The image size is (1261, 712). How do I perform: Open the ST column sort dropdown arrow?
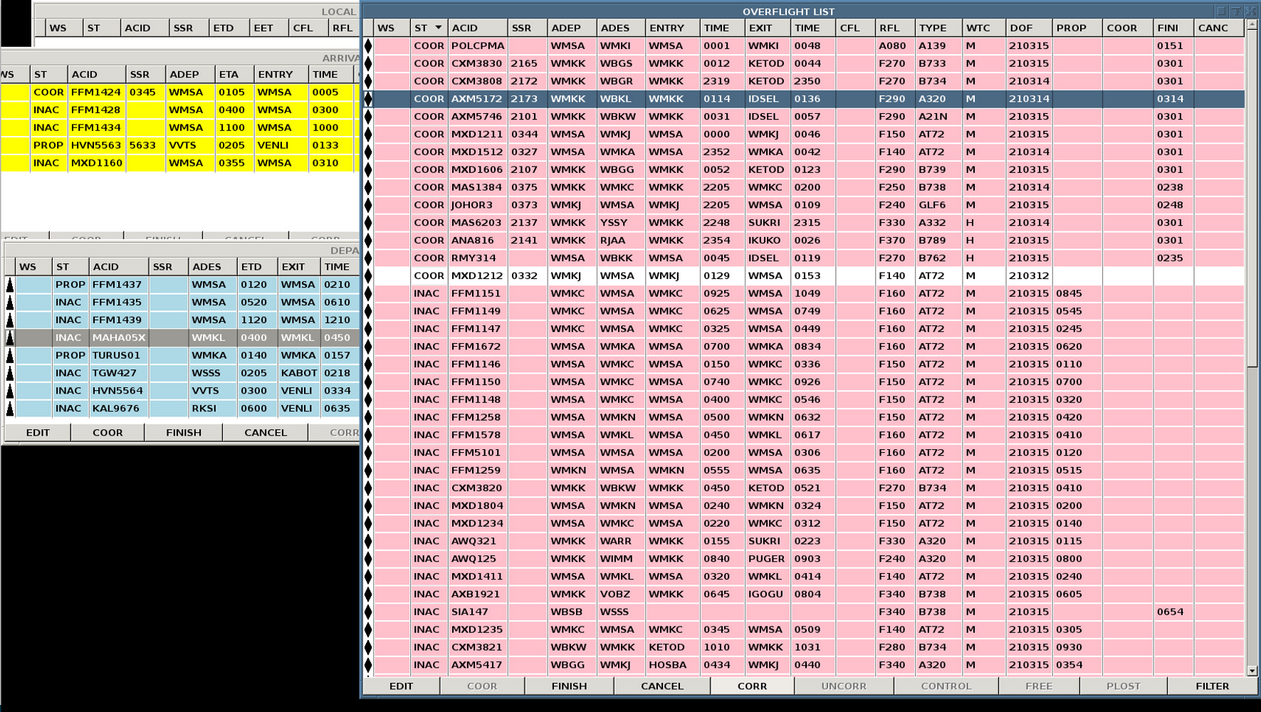[439, 28]
